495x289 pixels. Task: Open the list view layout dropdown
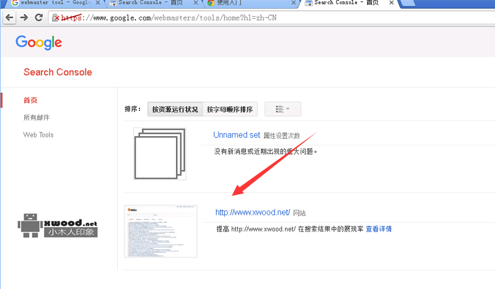tap(283, 109)
